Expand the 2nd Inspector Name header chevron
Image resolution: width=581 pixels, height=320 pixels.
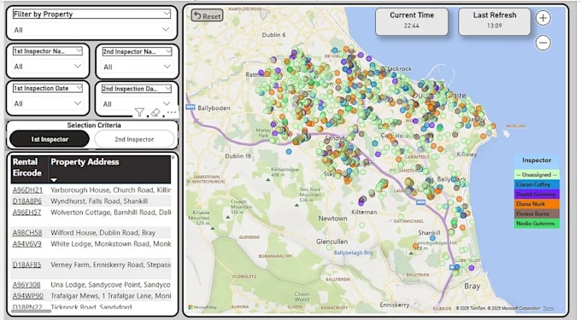pyautogui.click(x=168, y=51)
